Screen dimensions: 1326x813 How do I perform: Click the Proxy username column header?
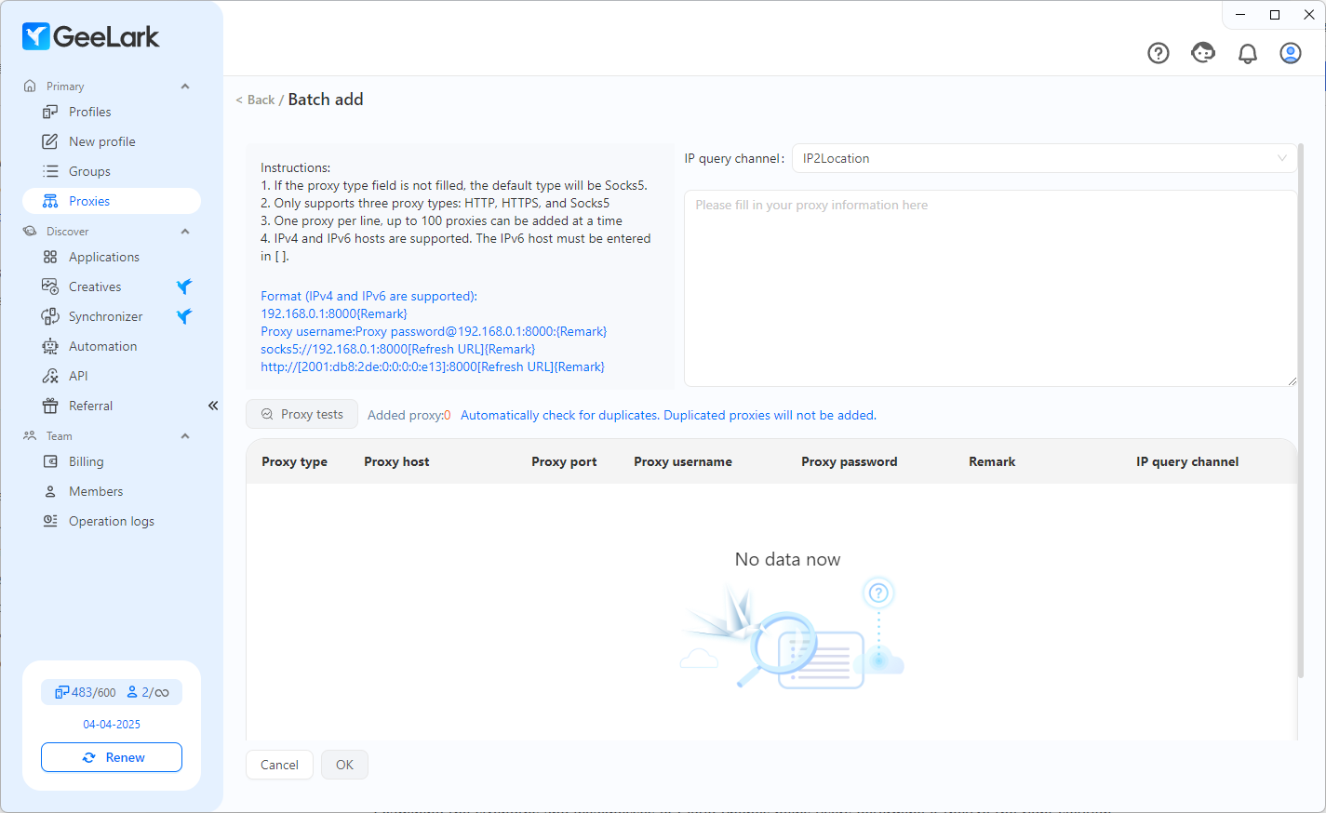pos(683,461)
